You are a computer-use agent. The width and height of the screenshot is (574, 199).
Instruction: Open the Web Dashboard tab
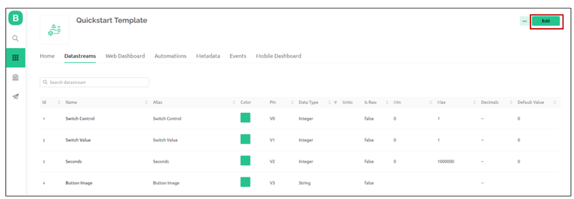click(x=125, y=56)
